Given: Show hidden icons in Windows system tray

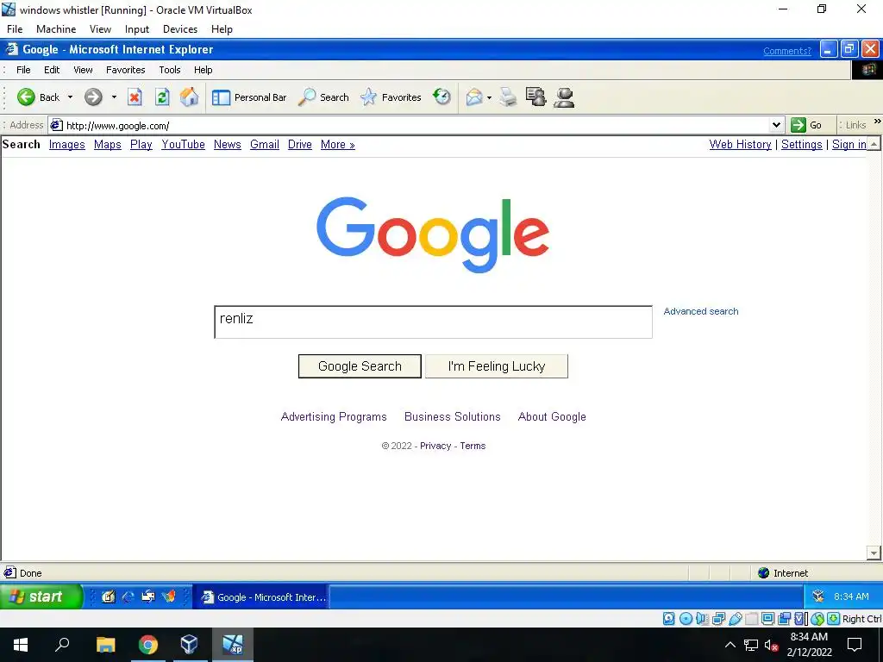Looking at the screenshot, I should (x=730, y=645).
